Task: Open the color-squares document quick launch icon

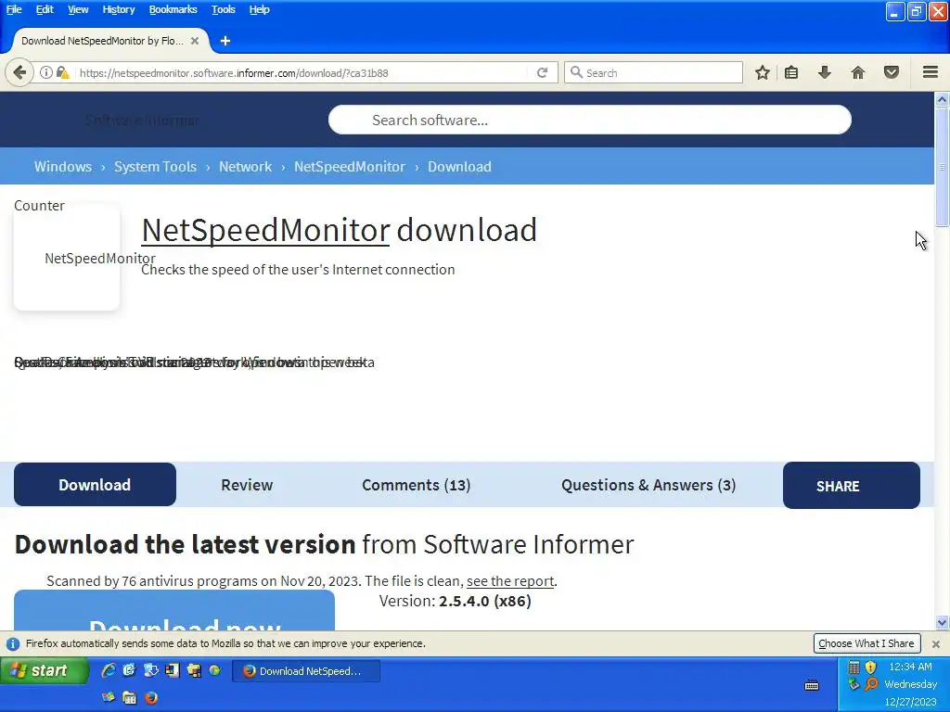Action: coord(172,670)
